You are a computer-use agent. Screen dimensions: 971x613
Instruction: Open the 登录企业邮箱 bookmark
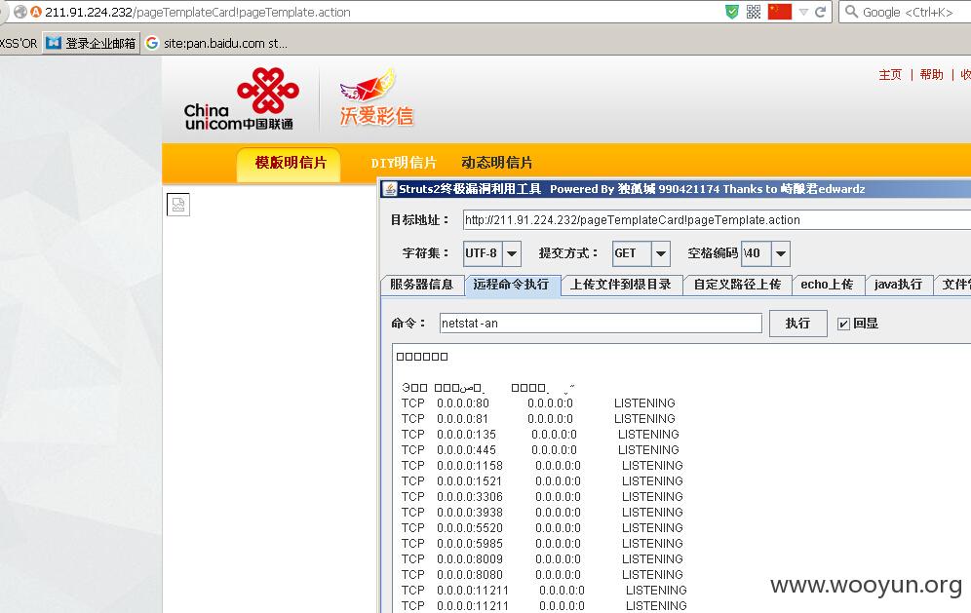pyautogui.click(x=91, y=43)
